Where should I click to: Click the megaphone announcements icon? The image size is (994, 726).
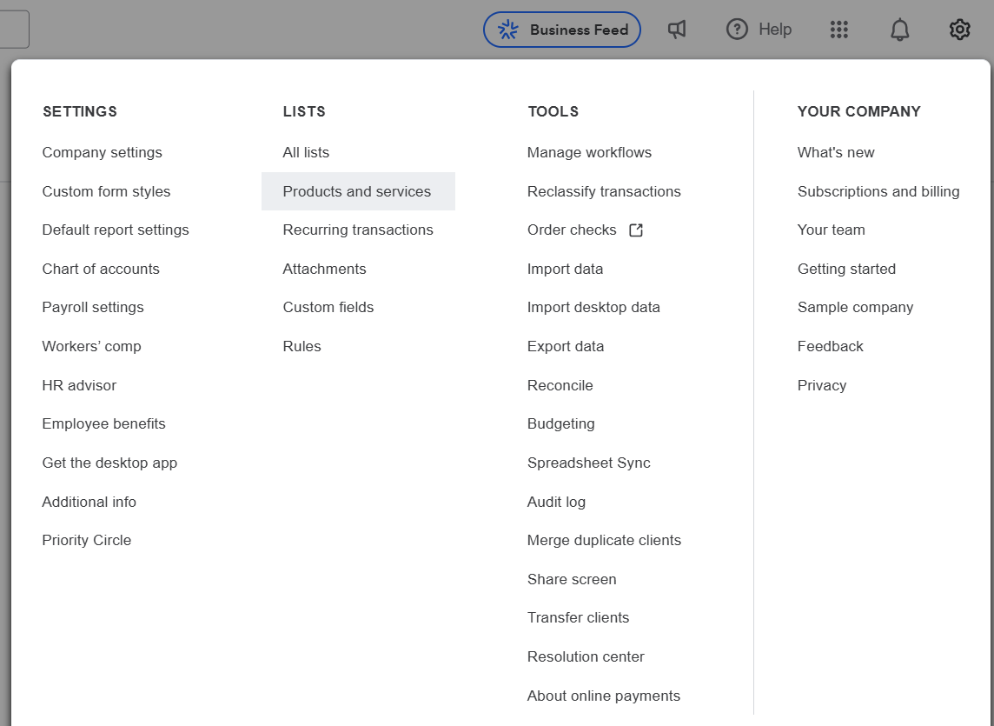(x=676, y=30)
